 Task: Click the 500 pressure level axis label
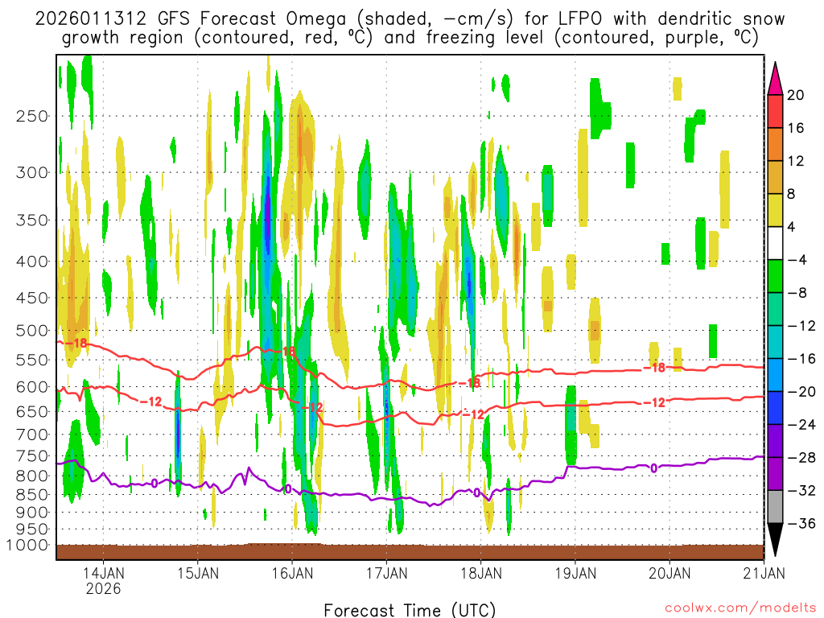coord(32,331)
